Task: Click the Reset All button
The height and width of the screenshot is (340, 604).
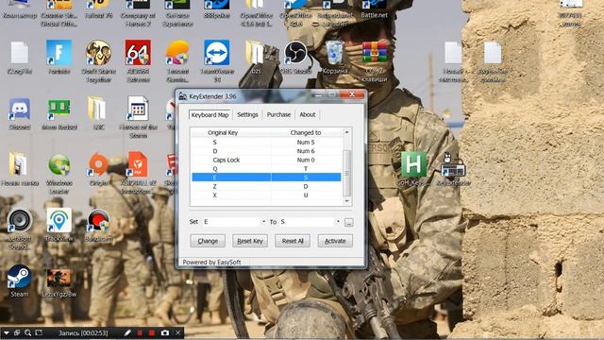Action: coord(293,241)
